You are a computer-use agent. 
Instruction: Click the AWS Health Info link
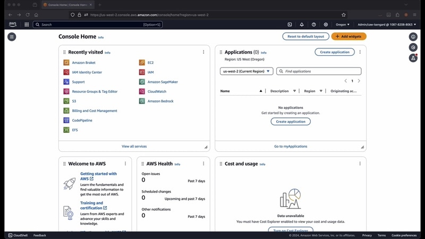pos(177,164)
